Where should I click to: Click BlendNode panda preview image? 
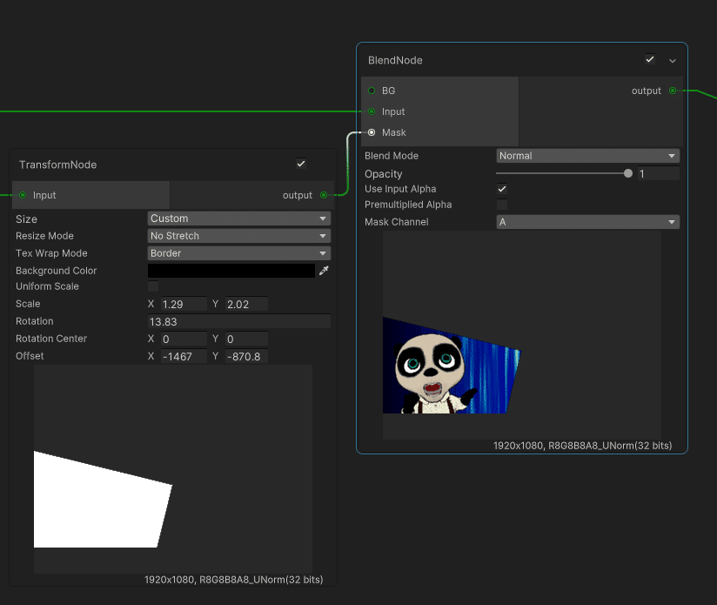coord(522,335)
